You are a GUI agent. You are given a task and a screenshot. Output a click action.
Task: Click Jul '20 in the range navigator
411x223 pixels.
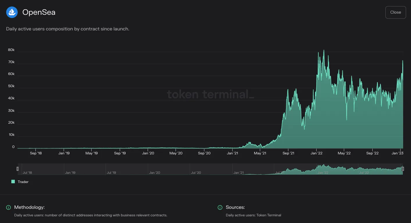click(x=196, y=173)
